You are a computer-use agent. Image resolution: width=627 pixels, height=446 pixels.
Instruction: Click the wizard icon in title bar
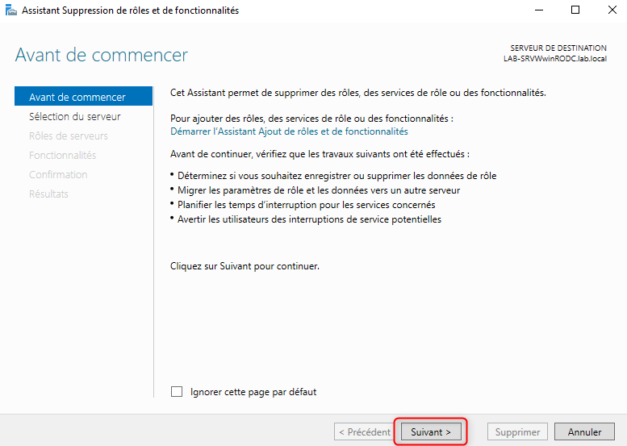point(10,10)
